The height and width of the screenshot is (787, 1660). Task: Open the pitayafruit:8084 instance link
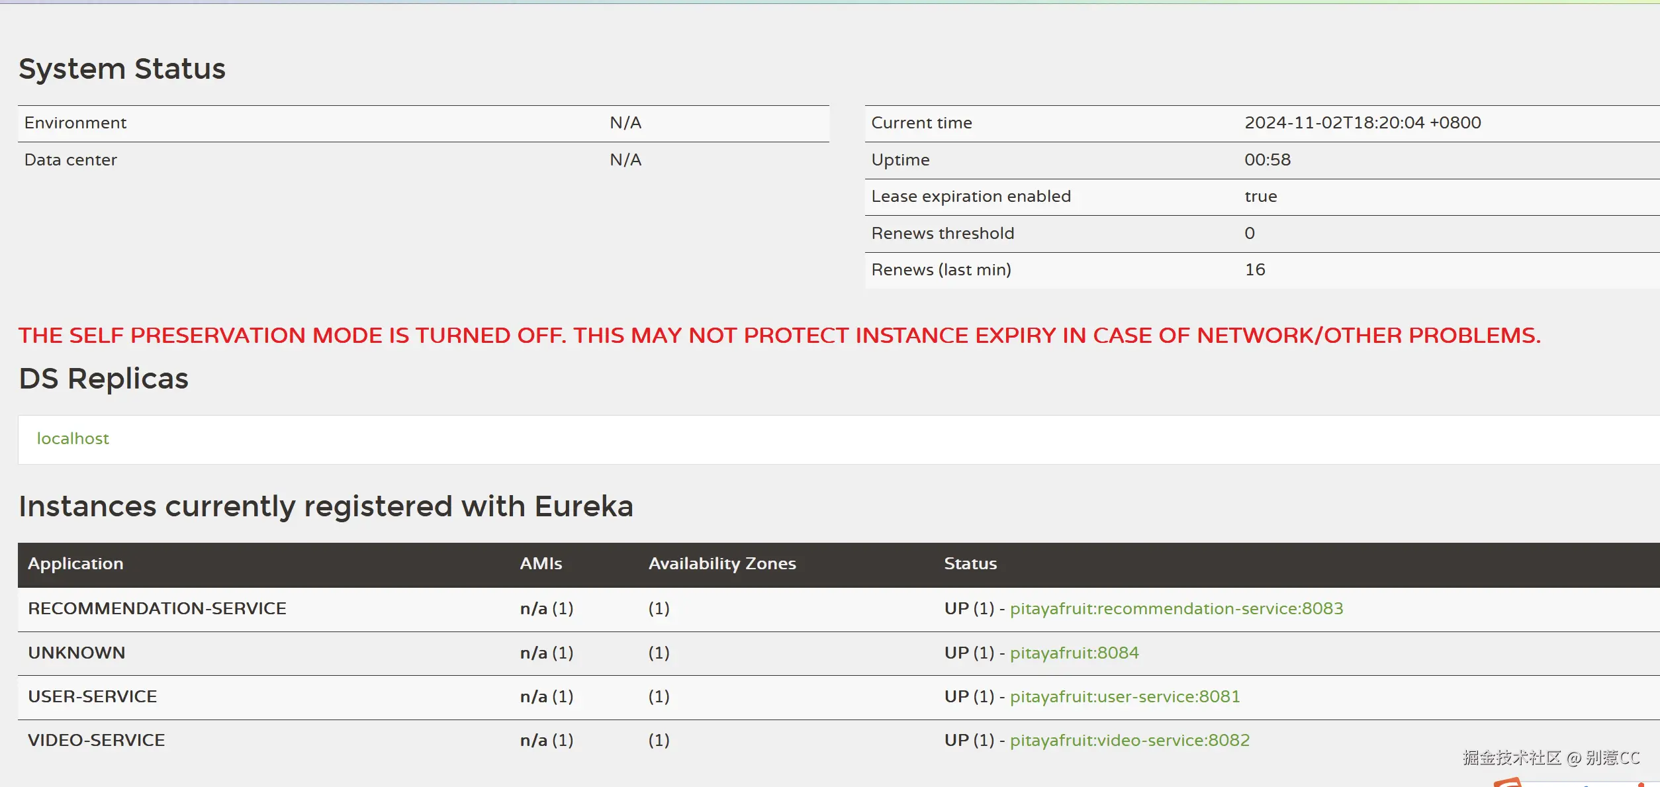[1074, 653]
